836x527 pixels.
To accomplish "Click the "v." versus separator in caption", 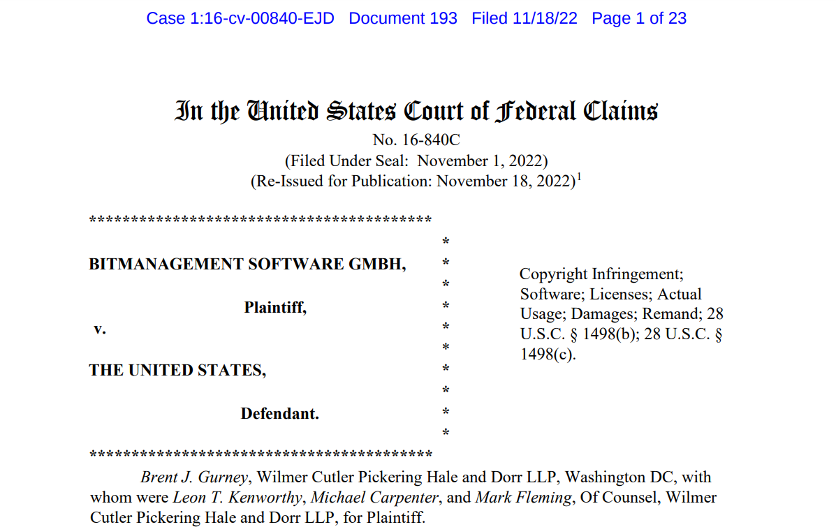I will tap(100, 328).
